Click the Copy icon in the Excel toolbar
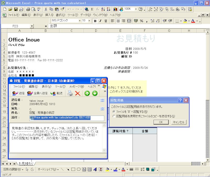 point(51,9)
